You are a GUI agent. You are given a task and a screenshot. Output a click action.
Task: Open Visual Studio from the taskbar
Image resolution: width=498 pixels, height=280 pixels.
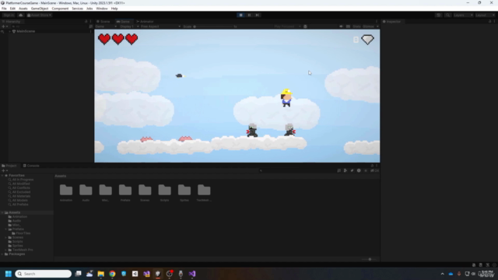click(192, 274)
